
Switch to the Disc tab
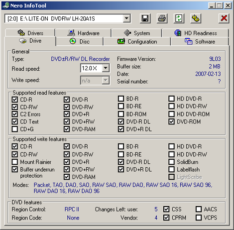click(80, 41)
